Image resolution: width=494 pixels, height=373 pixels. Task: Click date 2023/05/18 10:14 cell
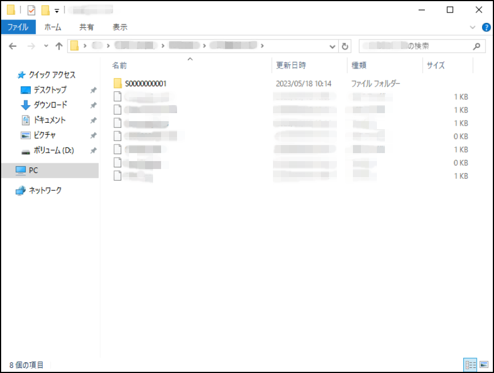tap(304, 83)
